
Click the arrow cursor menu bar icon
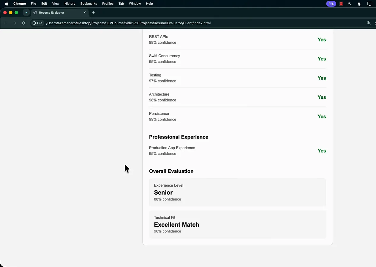[x=350, y=4]
